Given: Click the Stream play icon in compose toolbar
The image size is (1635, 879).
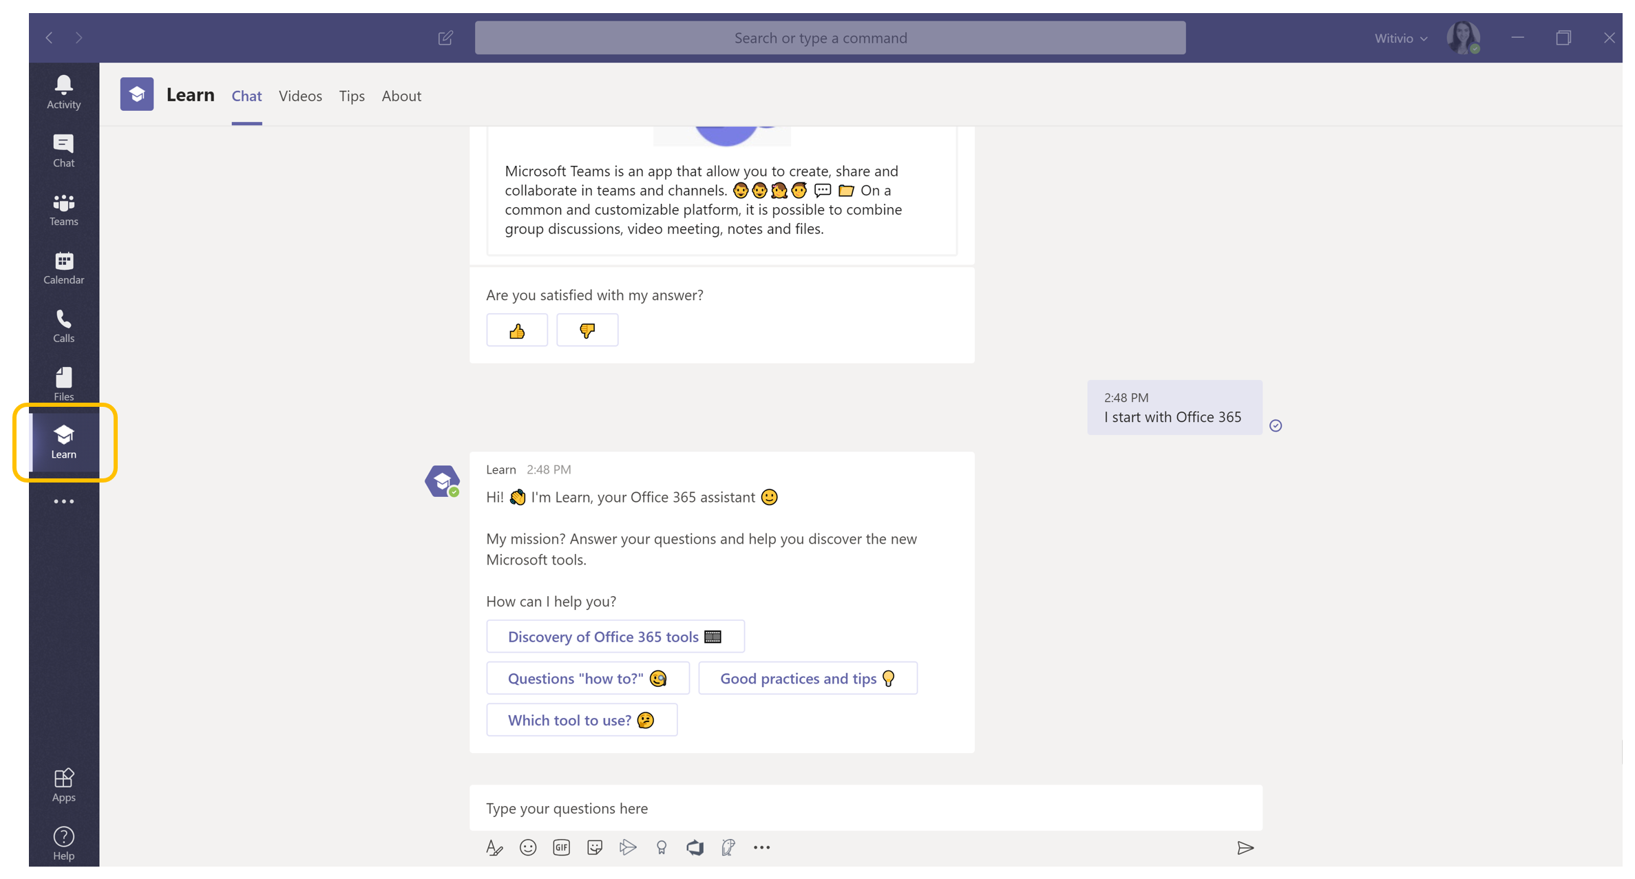Looking at the screenshot, I should (628, 847).
